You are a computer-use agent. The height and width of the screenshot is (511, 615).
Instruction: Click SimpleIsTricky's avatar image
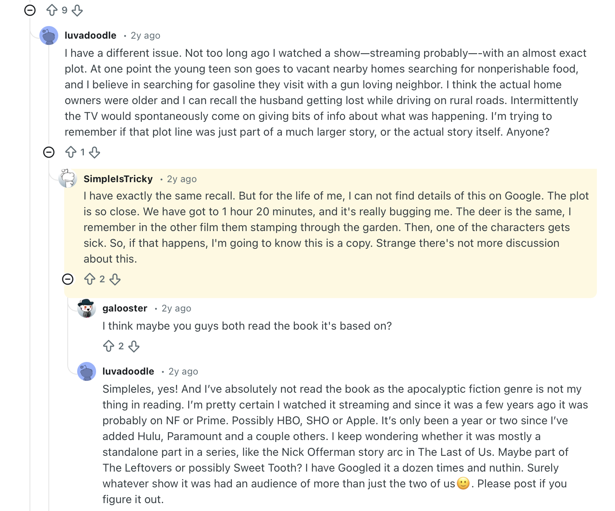click(68, 178)
